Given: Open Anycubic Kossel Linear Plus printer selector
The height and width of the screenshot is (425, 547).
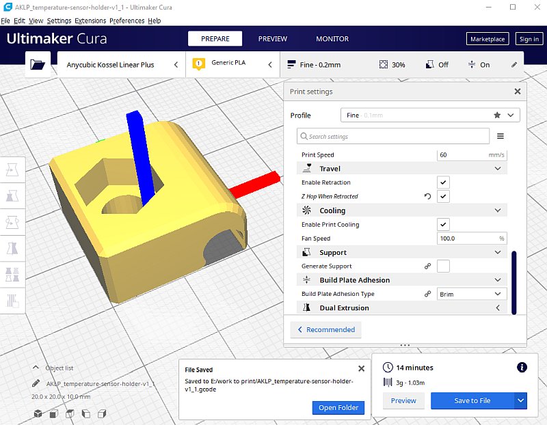Looking at the screenshot, I should coord(122,64).
